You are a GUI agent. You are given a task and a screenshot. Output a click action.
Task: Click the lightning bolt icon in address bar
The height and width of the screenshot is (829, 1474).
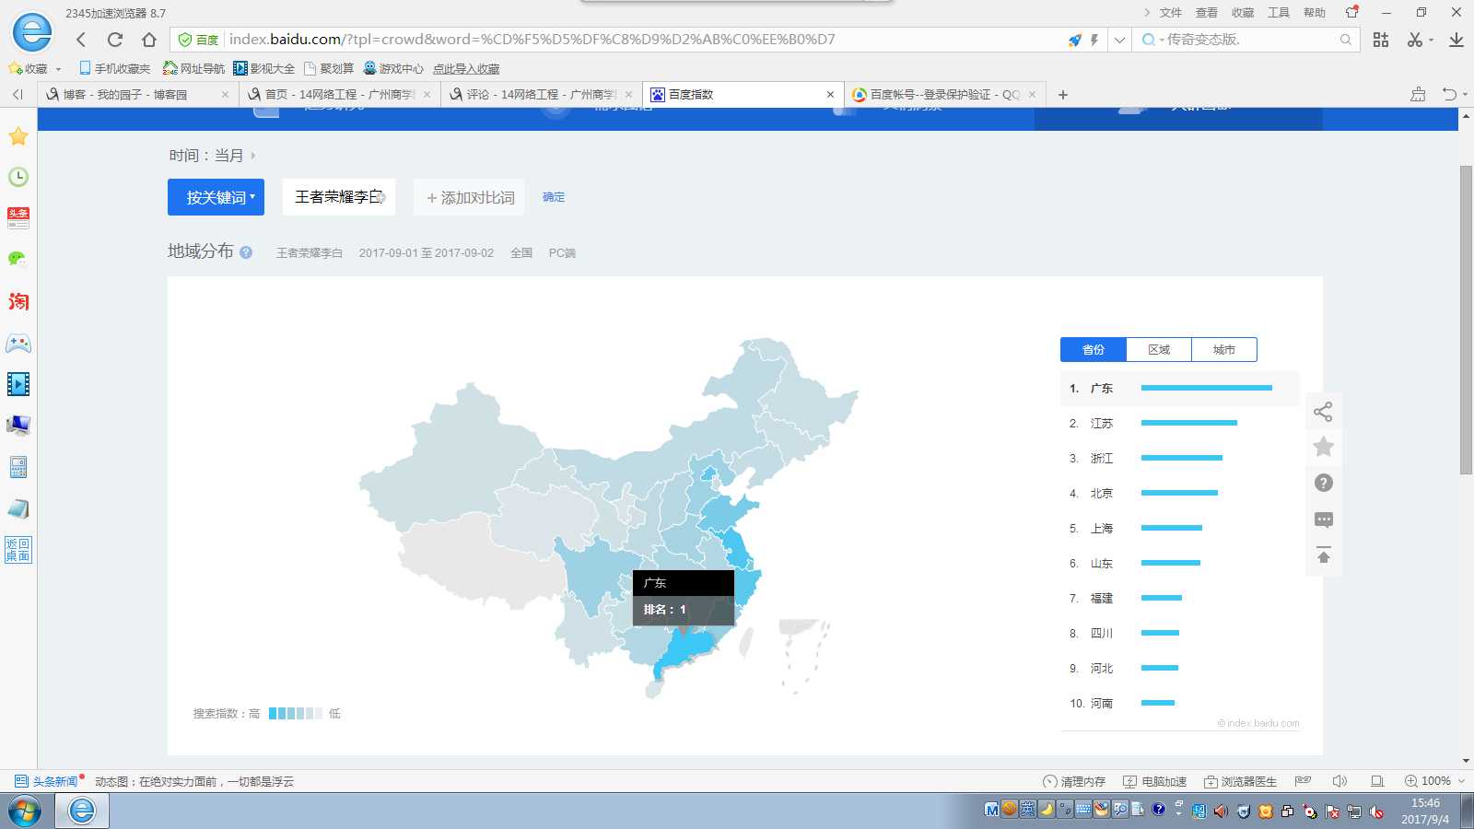[1094, 40]
